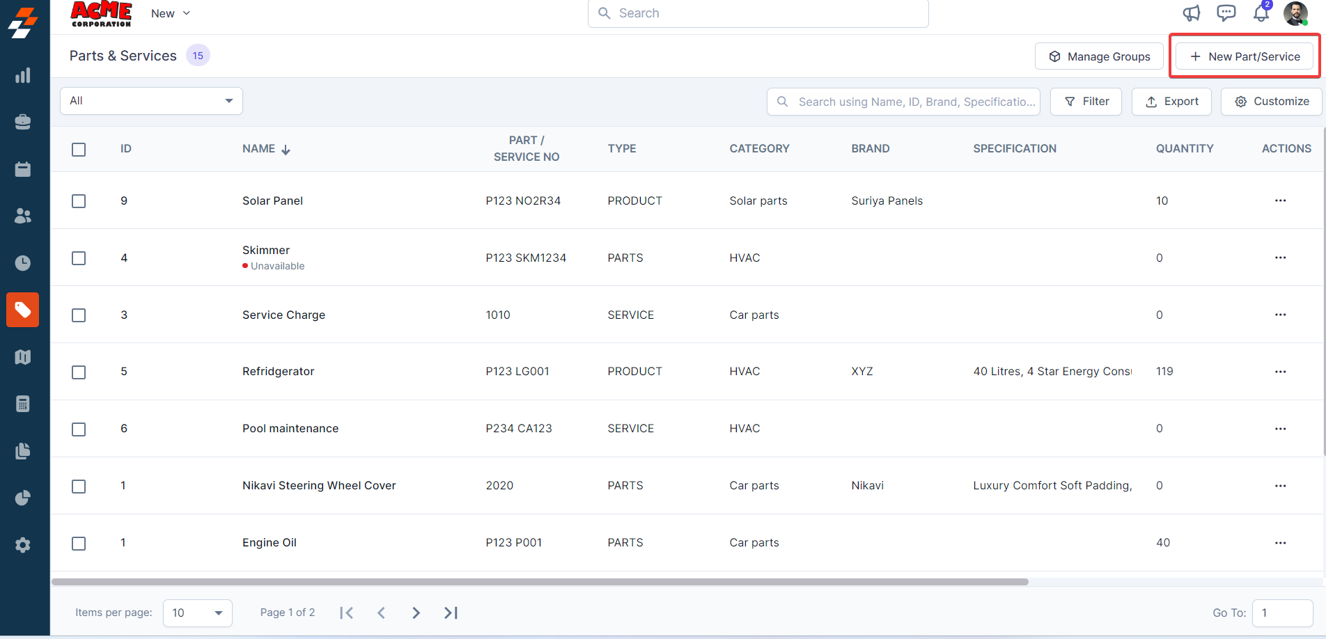Open actions menu for Engine Oil row
This screenshot has width=1326, height=639.
pos(1280,543)
